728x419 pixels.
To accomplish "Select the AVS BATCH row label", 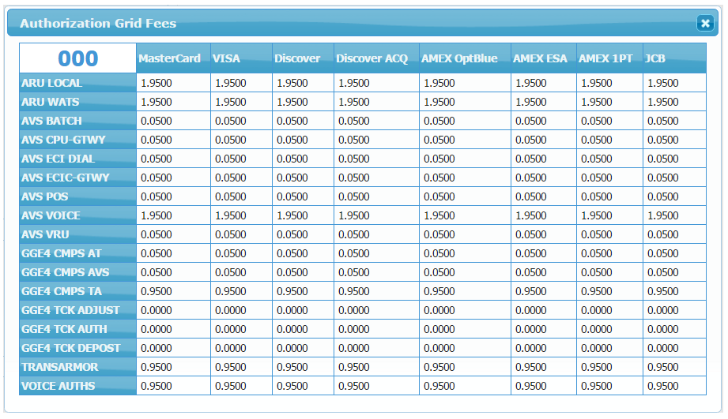I will [78, 121].
